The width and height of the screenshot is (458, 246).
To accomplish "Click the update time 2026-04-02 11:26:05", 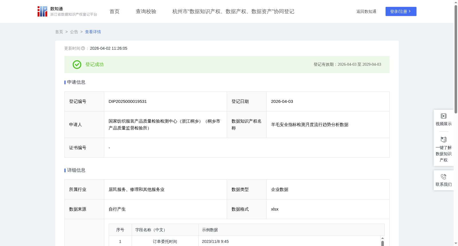I will coord(108,49).
